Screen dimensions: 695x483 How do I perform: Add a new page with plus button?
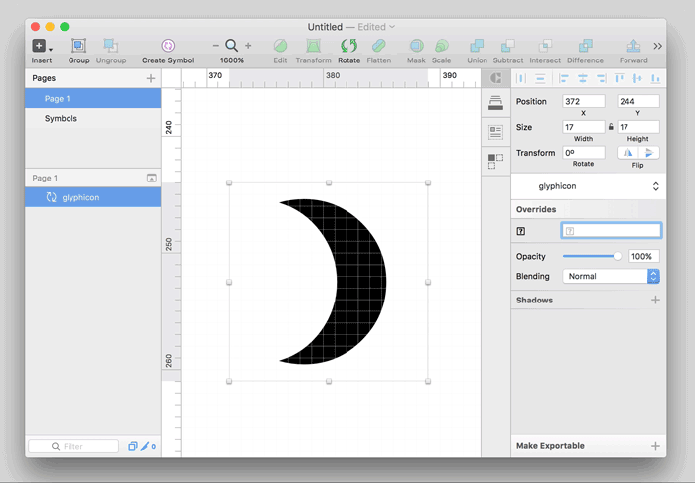151,78
